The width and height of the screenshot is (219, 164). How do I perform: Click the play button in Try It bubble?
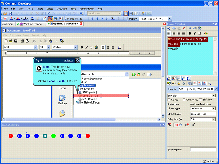coord(39,68)
